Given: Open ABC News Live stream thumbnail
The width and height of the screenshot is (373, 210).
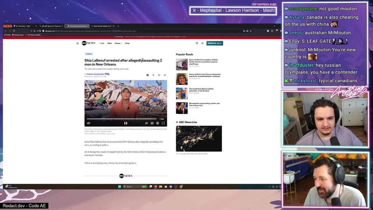Looking at the screenshot, I should [x=199, y=139].
